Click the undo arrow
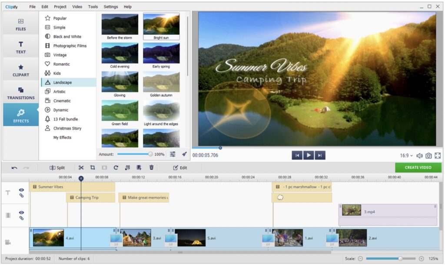The height and width of the screenshot is (265, 445). point(14,168)
